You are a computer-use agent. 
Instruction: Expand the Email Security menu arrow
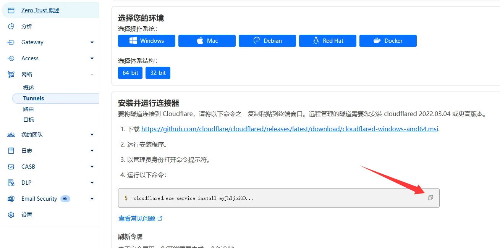click(x=92, y=199)
